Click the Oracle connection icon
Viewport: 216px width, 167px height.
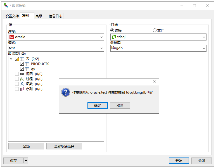tap(12, 37)
